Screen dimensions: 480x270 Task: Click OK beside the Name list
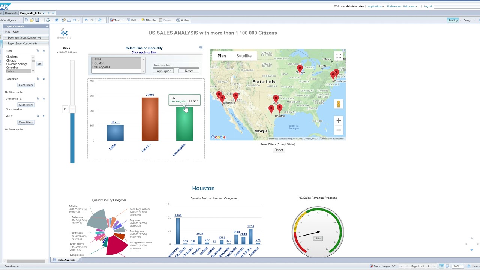coord(39,64)
